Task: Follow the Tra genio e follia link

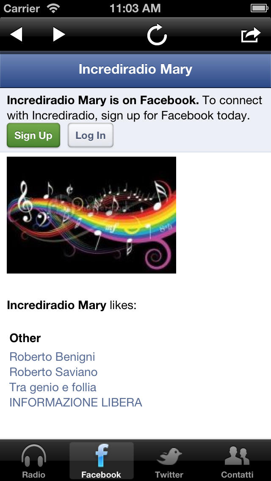Action: 53,387
